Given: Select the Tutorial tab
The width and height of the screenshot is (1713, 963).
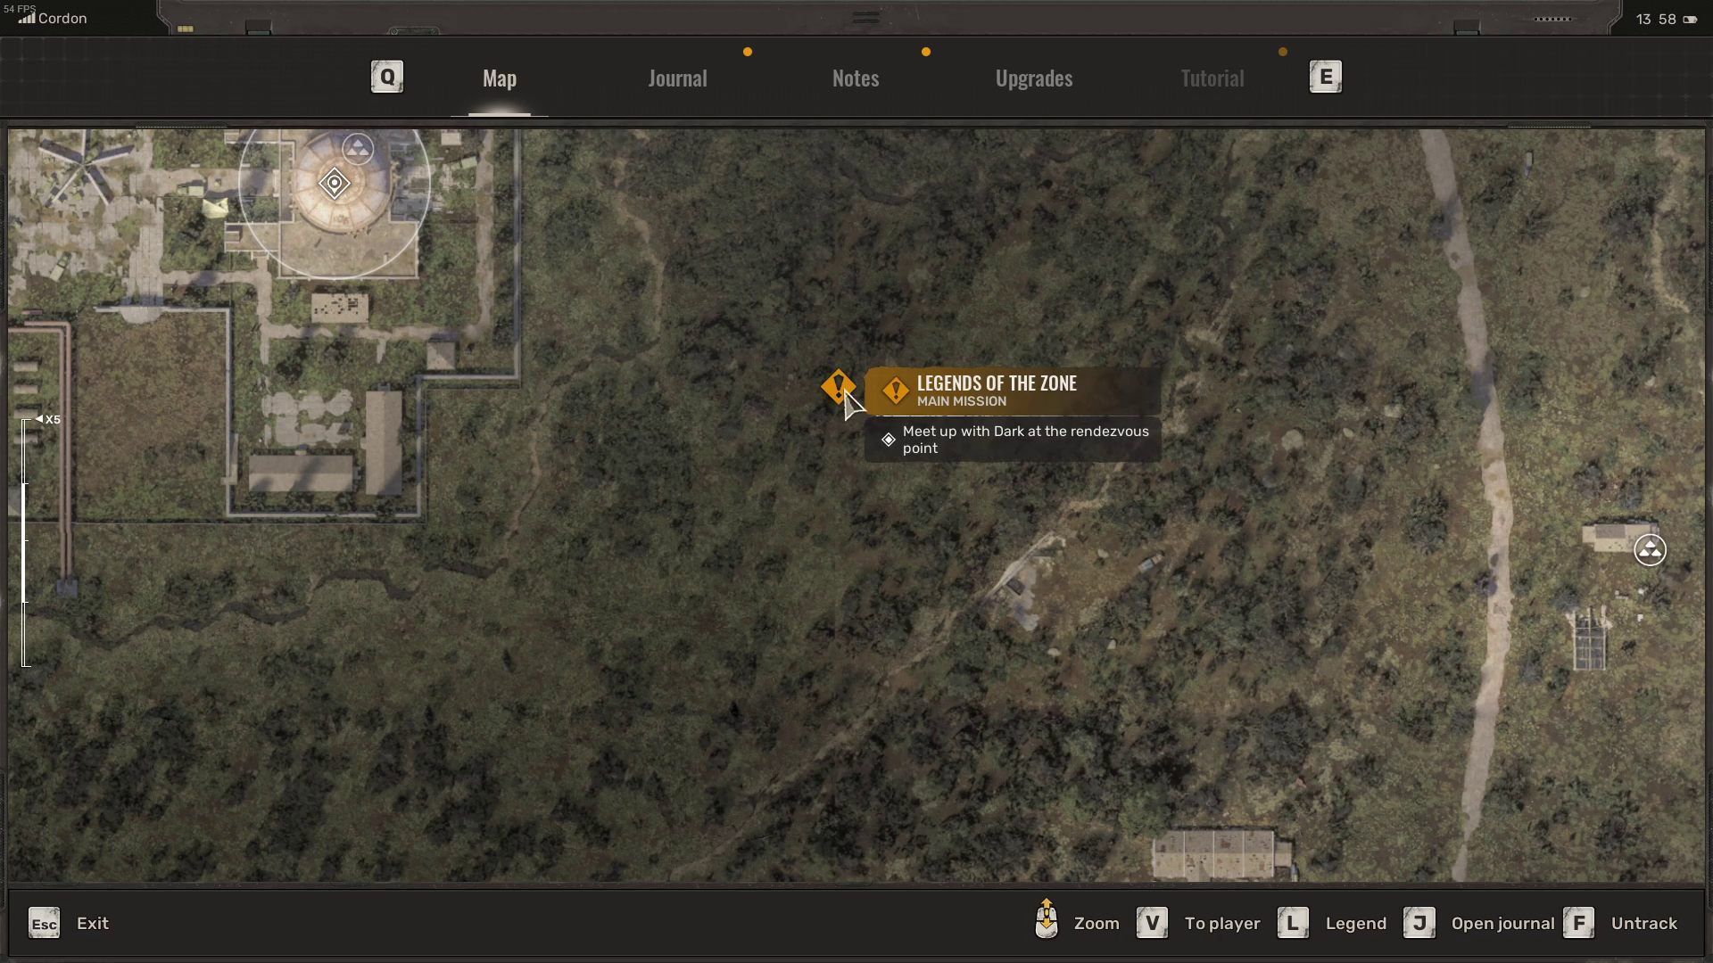Looking at the screenshot, I should tap(1212, 78).
